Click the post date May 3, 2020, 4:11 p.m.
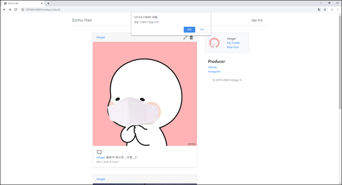The width and height of the screenshot is (342, 185). click(x=107, y=162)
